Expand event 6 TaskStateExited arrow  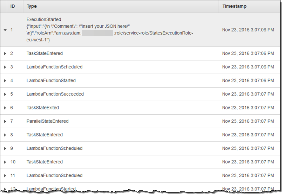click(x=5, y=108)
